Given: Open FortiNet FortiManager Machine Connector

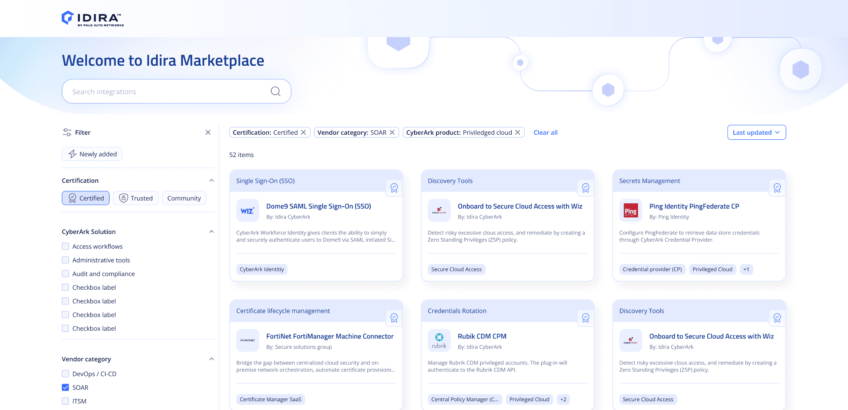Looking at the screenshot, I should [x=330, y=336].
